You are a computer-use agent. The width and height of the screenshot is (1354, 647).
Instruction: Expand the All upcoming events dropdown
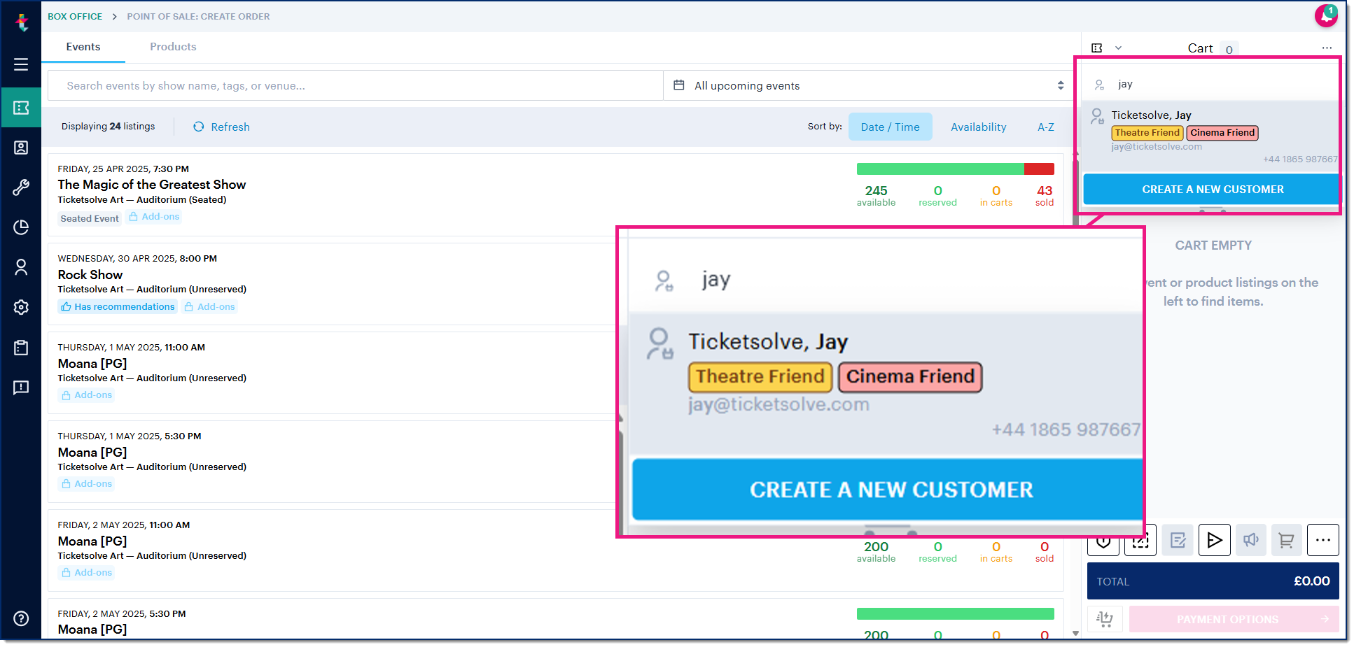click(867, 85)
